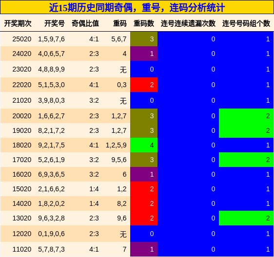Click group count 1 in row 16020
Image resolution: width=274 pixels, height=257 pixels.
[246, 174]
